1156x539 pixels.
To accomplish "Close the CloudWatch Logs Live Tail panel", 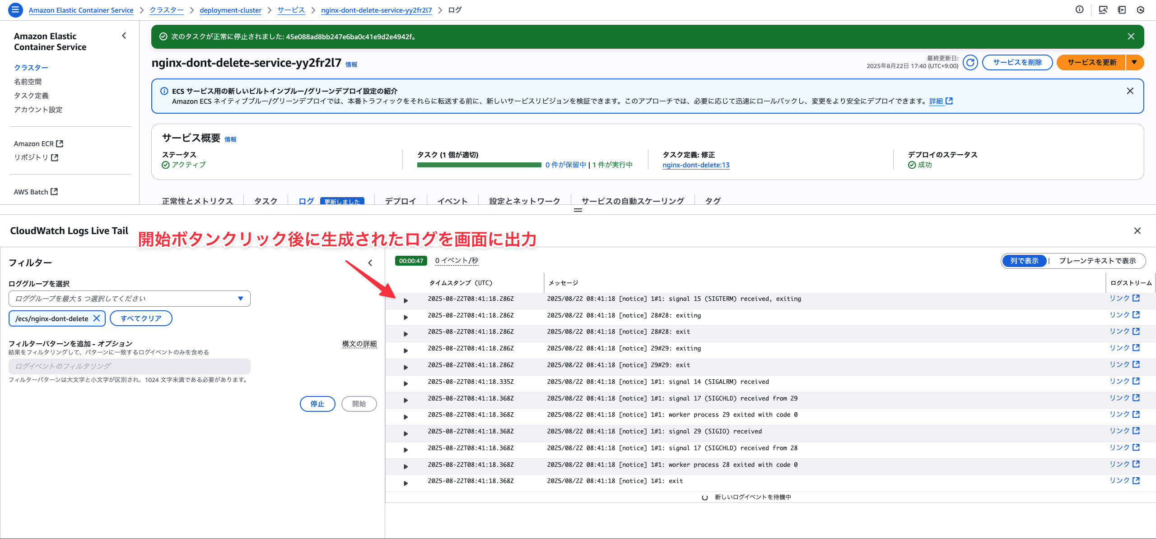I will pyautogui.click(x=1137, y=231).
